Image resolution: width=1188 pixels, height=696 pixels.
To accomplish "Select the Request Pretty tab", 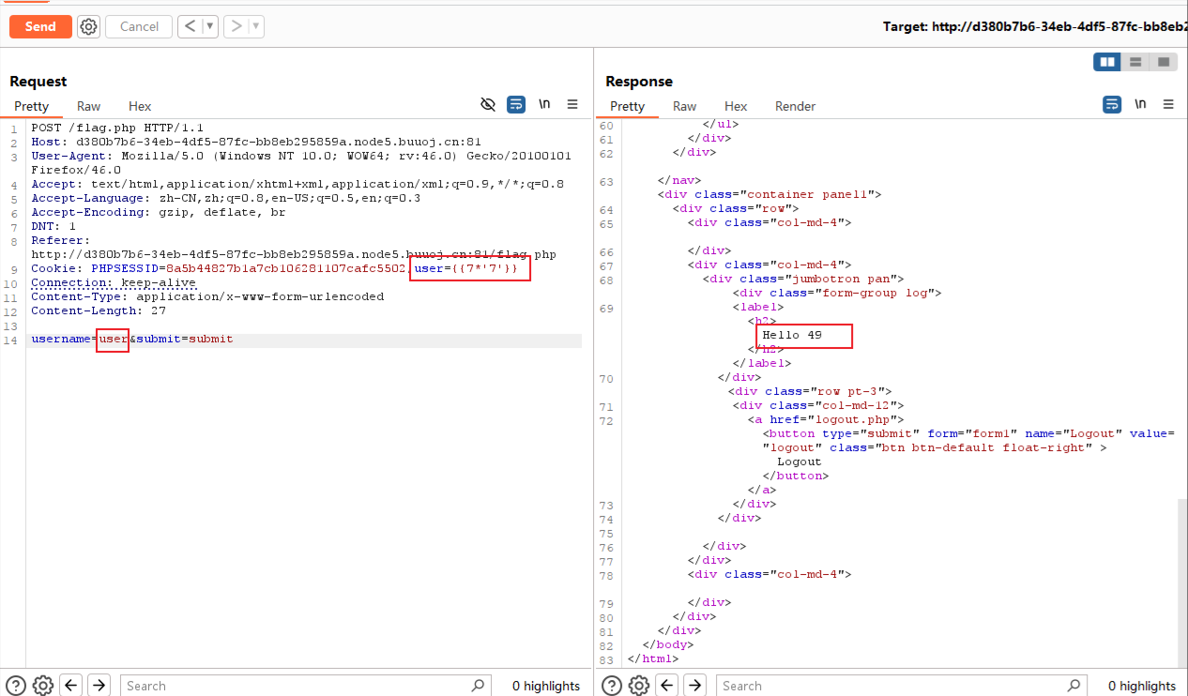I will (x=31, y=106).
